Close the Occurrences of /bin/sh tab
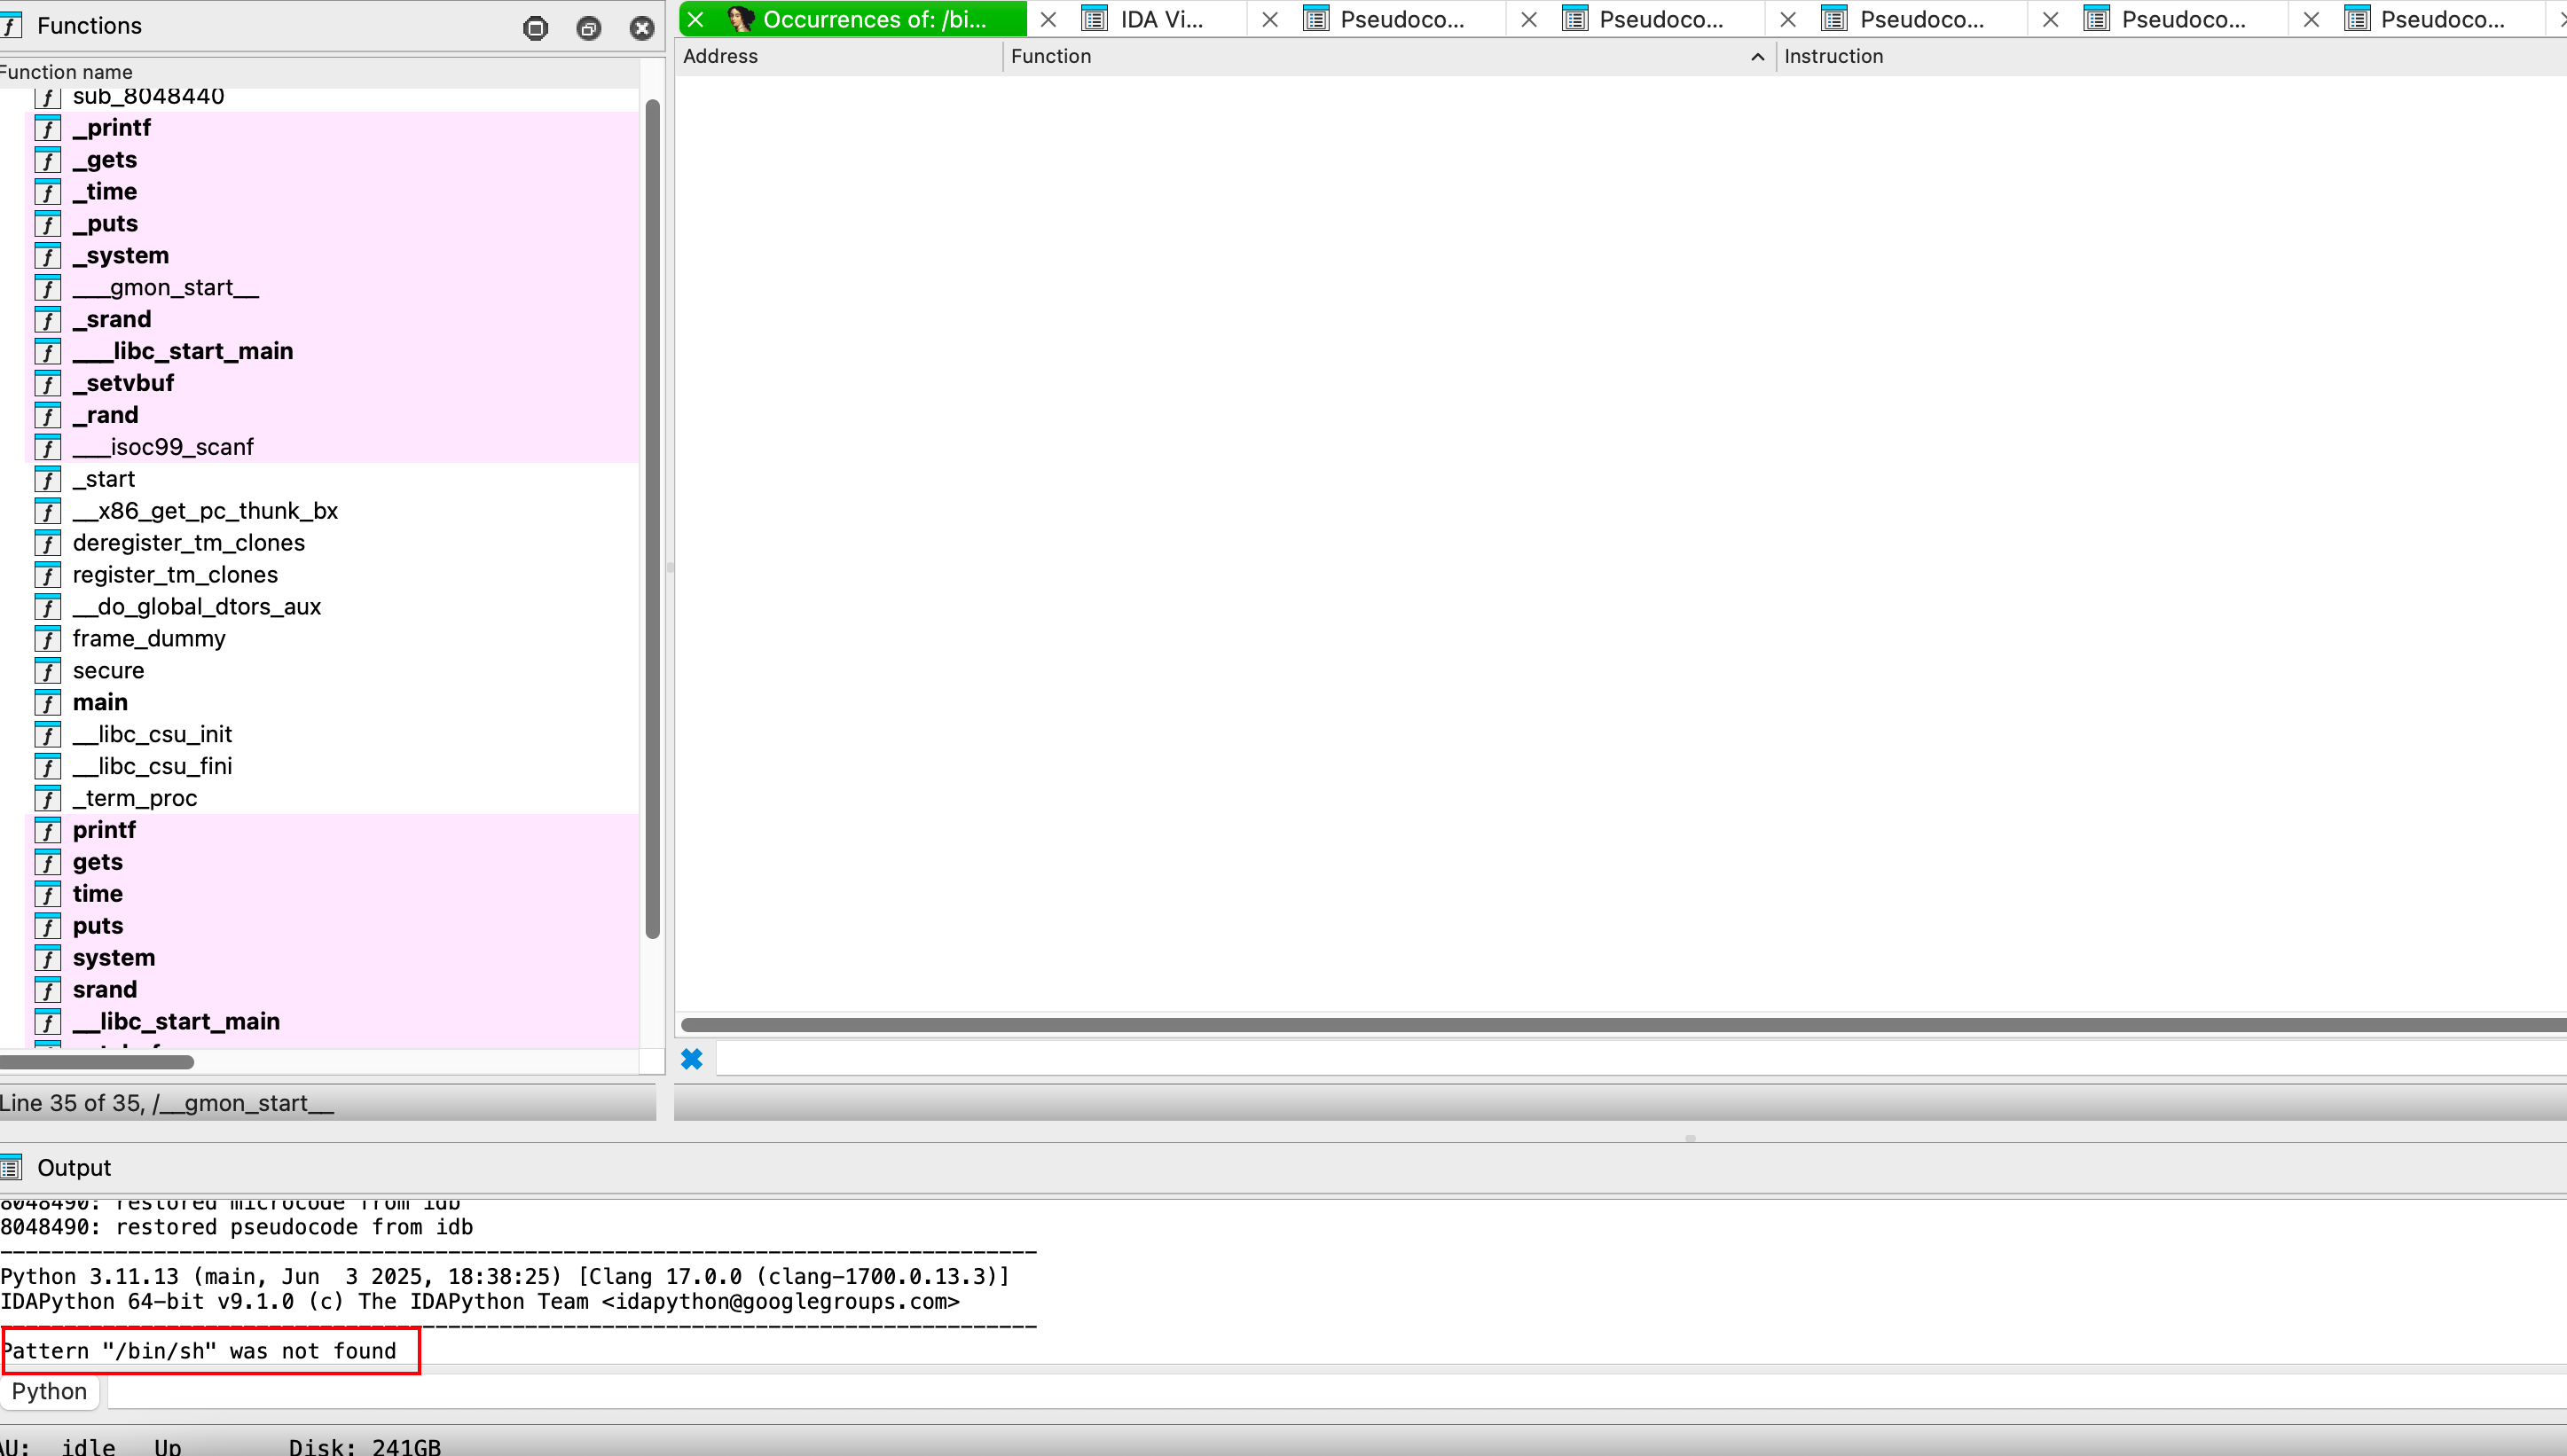Viewport: 2567px width, 1456px height. [696, 19]
